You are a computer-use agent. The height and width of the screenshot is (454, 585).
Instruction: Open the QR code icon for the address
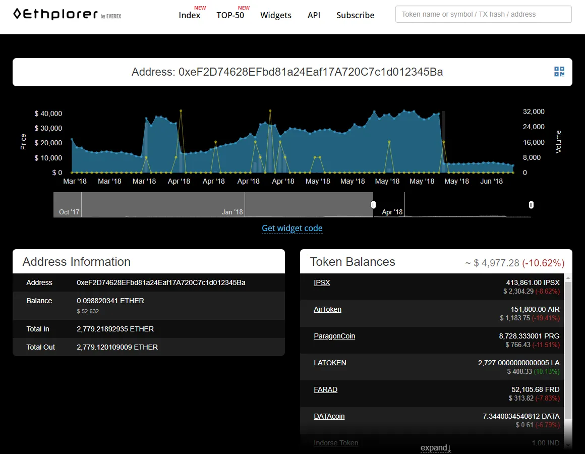click(x=559, y=72)
